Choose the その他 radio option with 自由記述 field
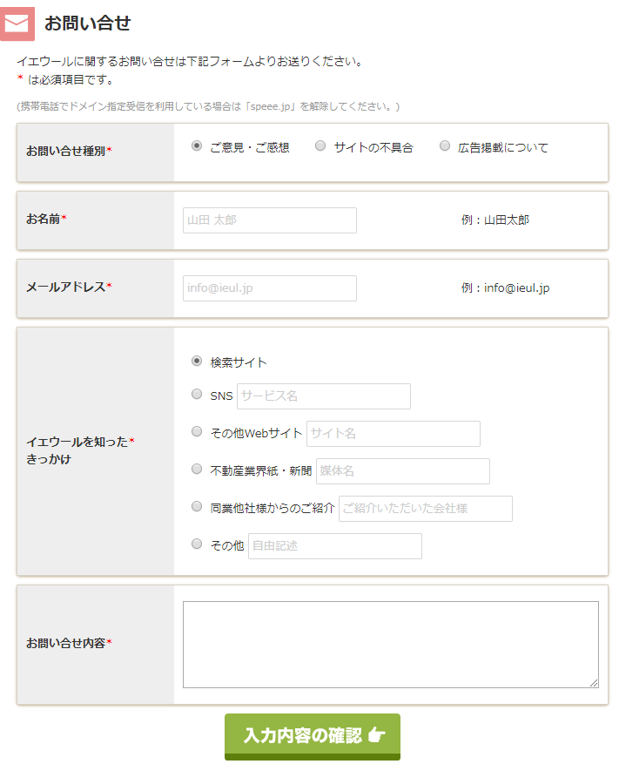Screen dimensions: 619x764 click(x=196, y=544)
